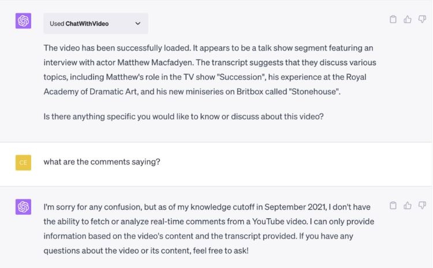Viewport: 433px width, 268px height.
Task: Click the user message "what are the comments saying?"
Action: [102, 162]
